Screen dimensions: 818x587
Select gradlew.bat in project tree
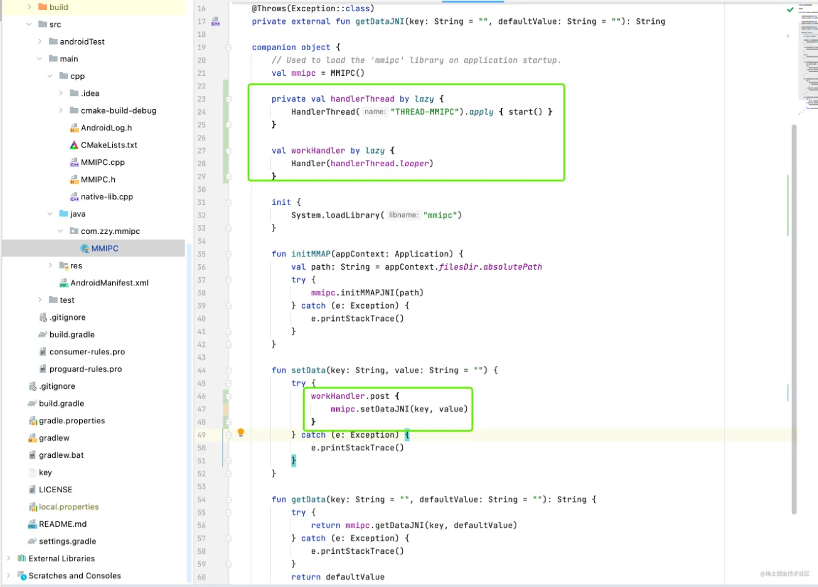61,455
